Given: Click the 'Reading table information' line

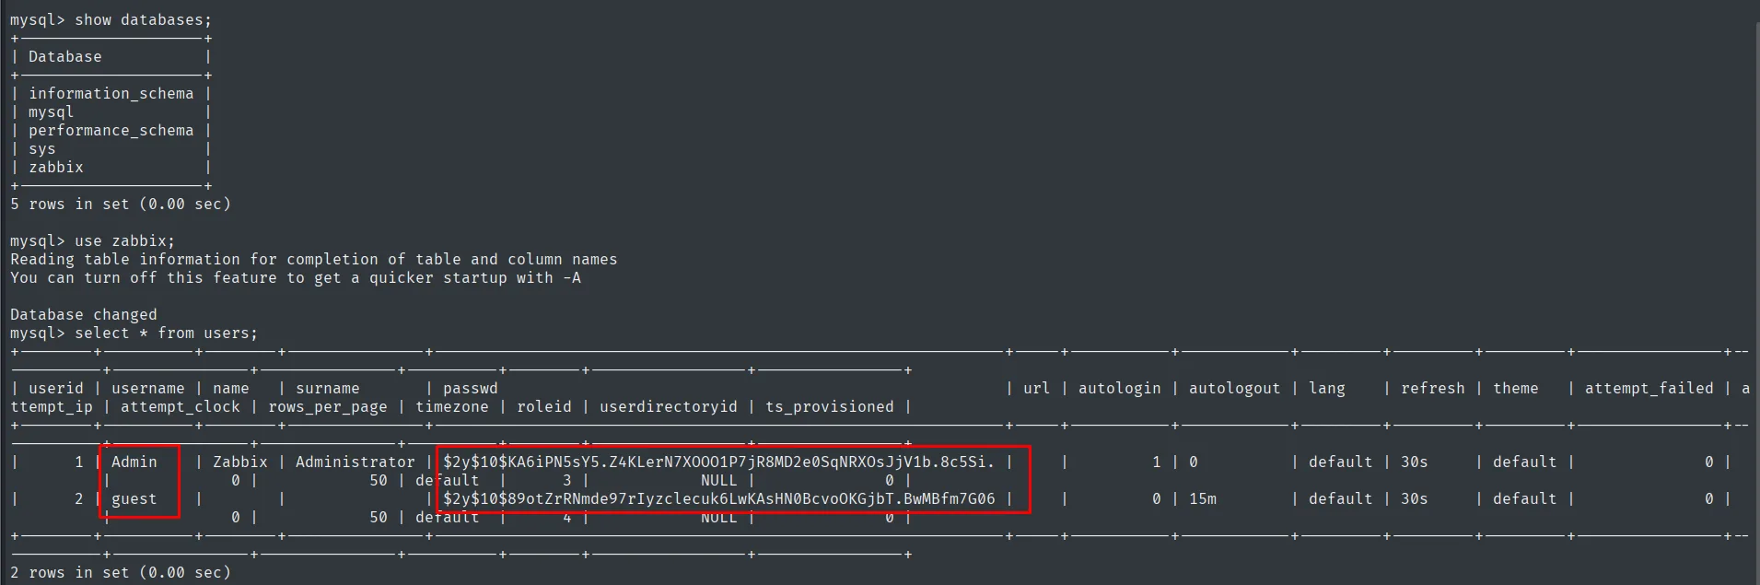Looking at the screenshot, I should [x=313, y=260].
